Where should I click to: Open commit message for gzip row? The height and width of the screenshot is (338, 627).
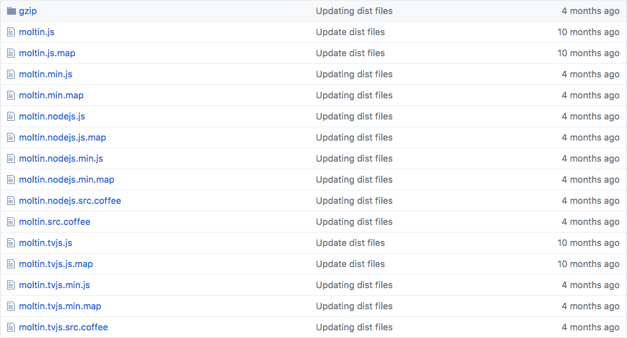coord(354,12)
